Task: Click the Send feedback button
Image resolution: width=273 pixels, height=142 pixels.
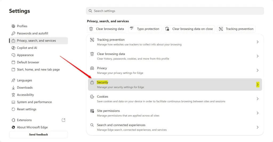Action: [38, 135]
